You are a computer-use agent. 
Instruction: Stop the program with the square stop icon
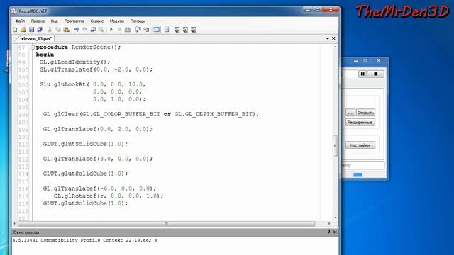(x=119, y=30)
